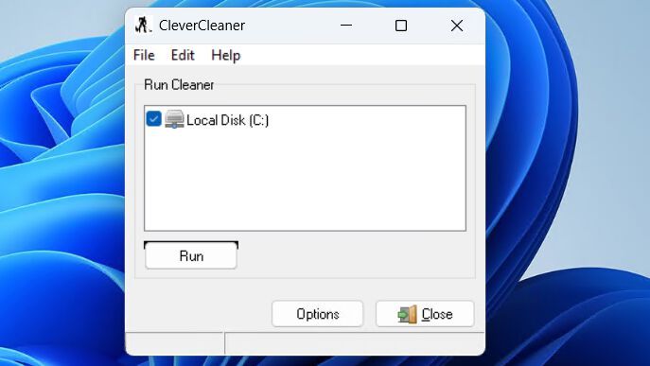
Task: Click the Close button with door icon
Action: pos(425,314)
